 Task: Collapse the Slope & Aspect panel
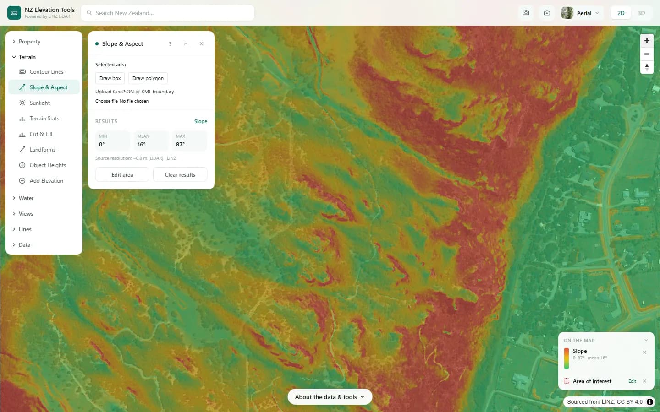pyautogui.click(x=186, y=44)
